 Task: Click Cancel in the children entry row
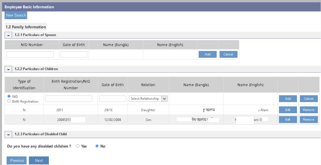pos(308,98)
